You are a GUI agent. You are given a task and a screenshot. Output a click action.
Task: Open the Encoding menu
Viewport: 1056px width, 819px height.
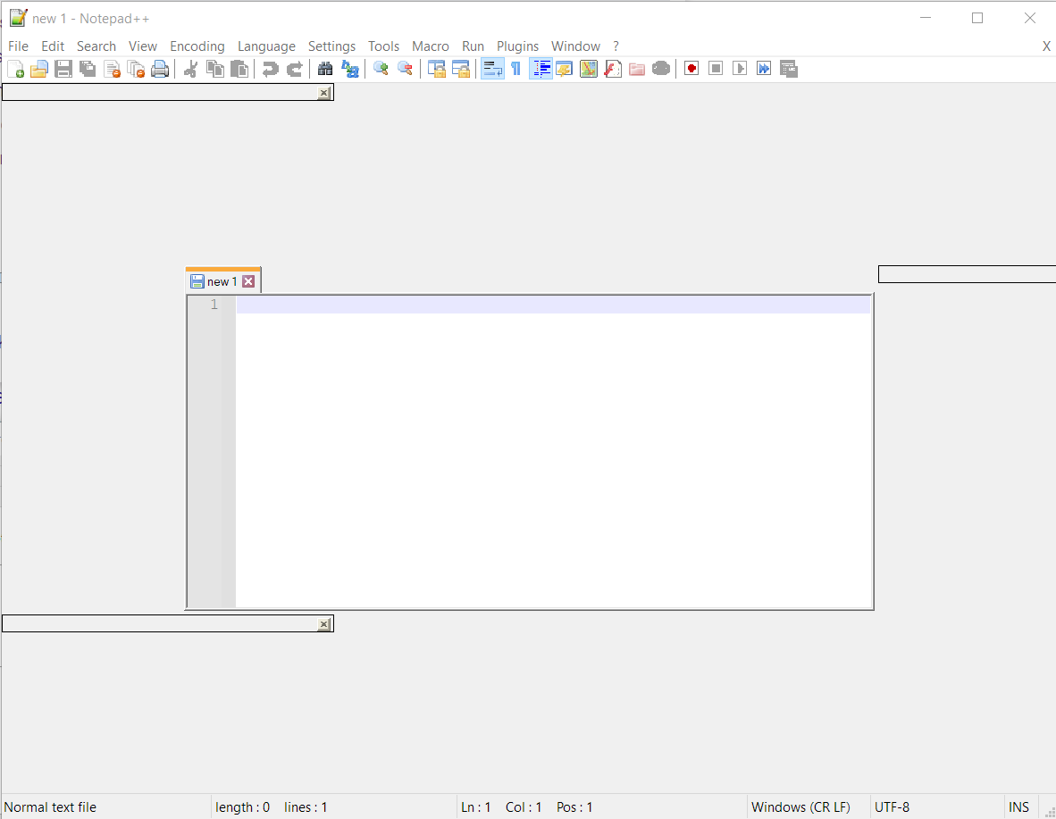197,46
